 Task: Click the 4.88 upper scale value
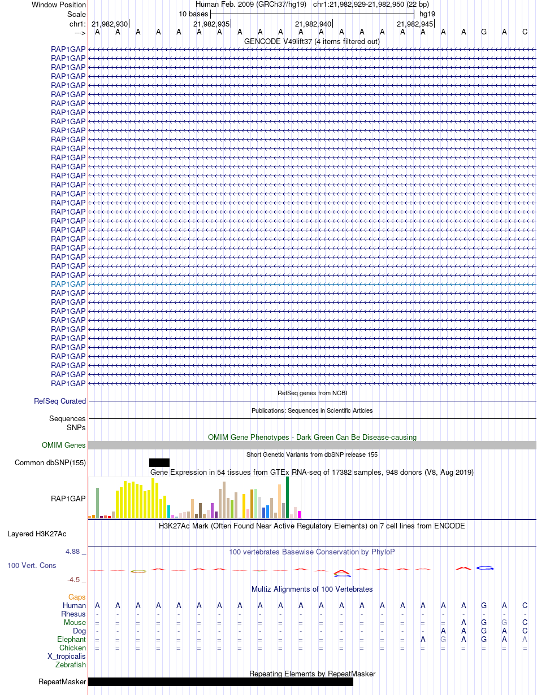tap(76, 552)
